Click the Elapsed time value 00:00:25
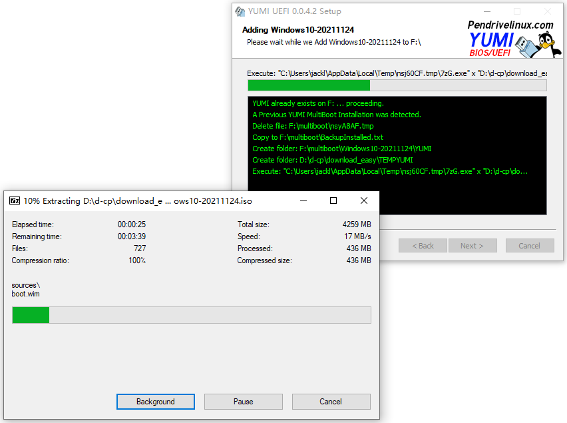Image resolution: width=567 pixels, height=423 pixels. pos(132,224)
